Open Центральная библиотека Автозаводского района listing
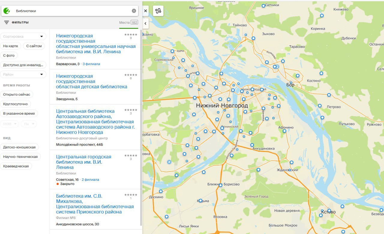The image size is (384, 234). 95,122
